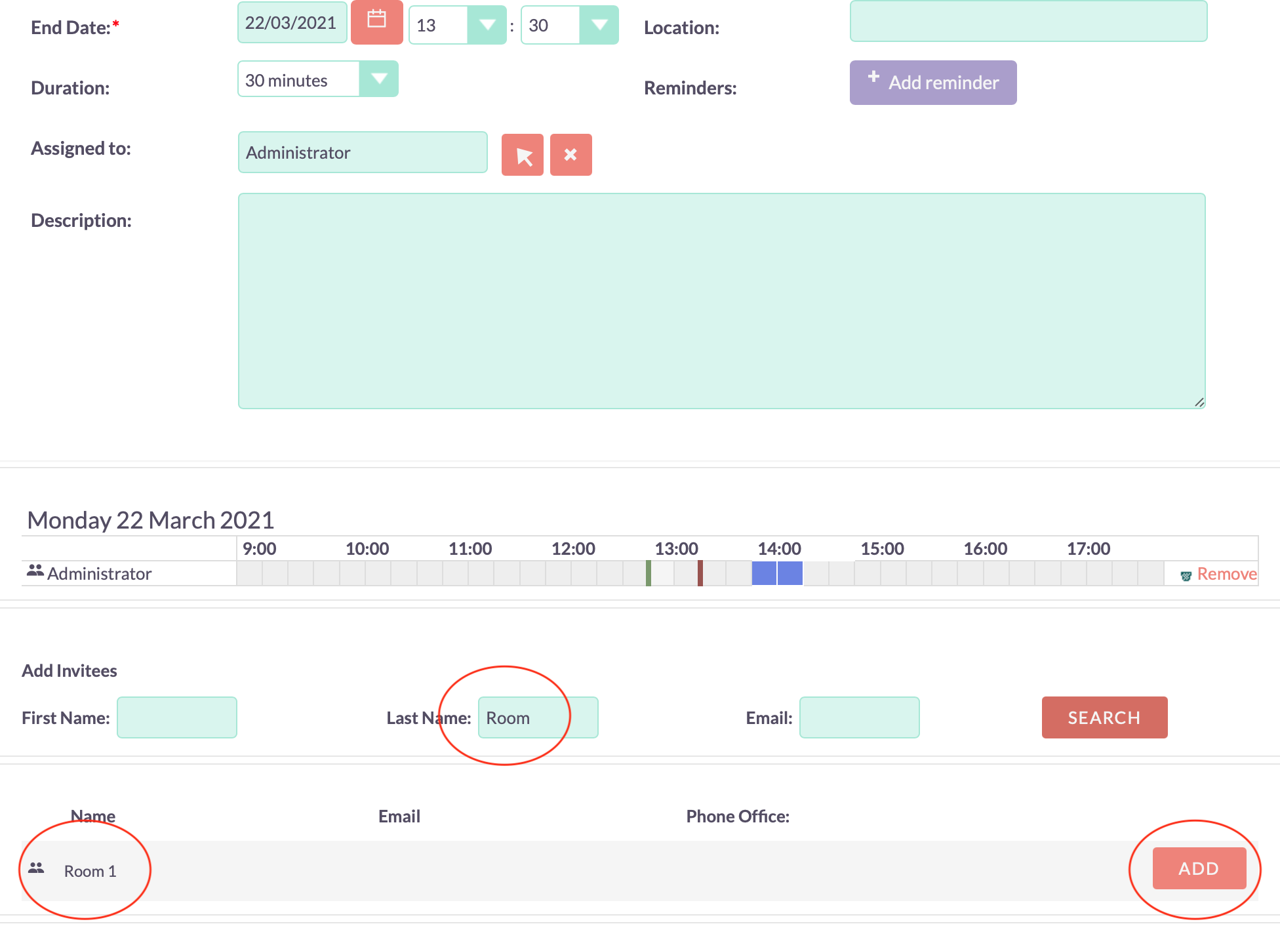
Task: Click the plus icon on Add reminder
Action: [873, 77]
